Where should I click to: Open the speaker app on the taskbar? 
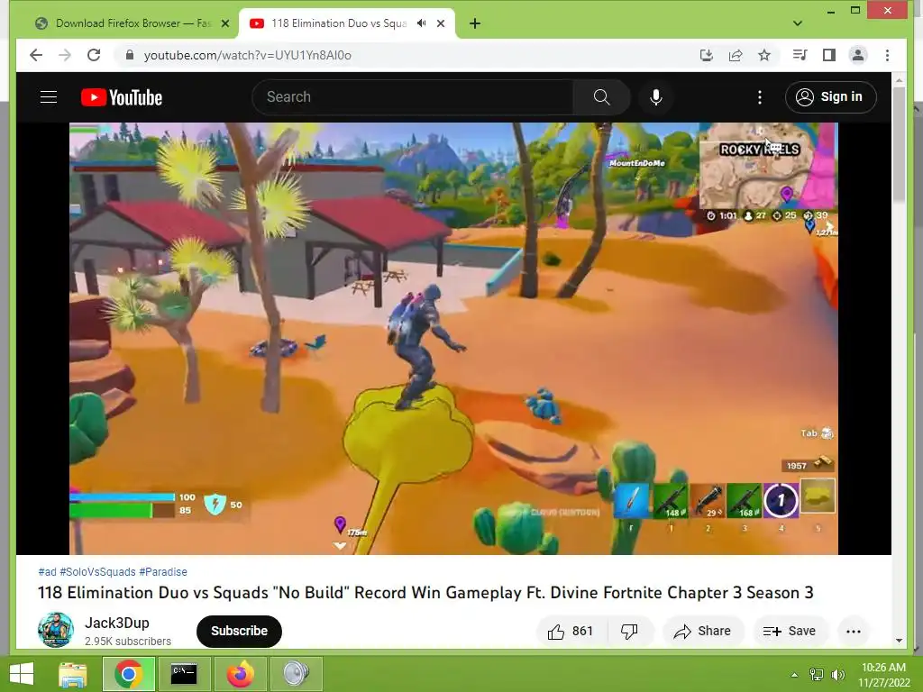tap(296, 674)
